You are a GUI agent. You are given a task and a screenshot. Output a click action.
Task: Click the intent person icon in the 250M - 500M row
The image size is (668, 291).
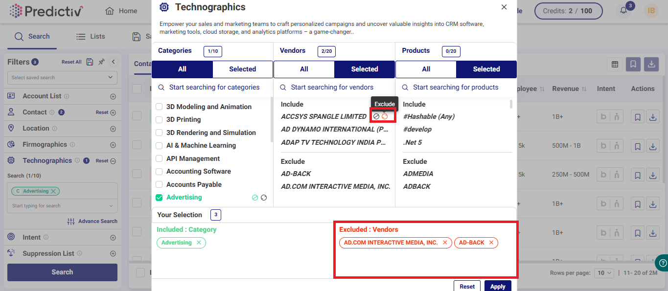[x=617, y=175]
